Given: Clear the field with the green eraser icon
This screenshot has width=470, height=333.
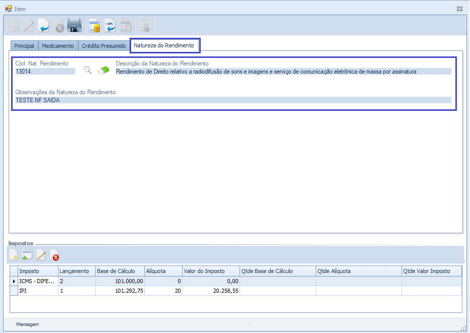Looking at the screenshot, I should [x=103, y=71].
